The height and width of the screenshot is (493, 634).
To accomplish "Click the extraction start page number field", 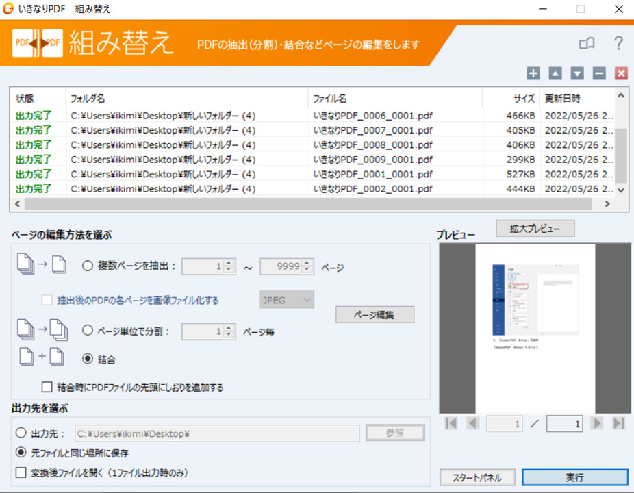I will tap(203, 266).
